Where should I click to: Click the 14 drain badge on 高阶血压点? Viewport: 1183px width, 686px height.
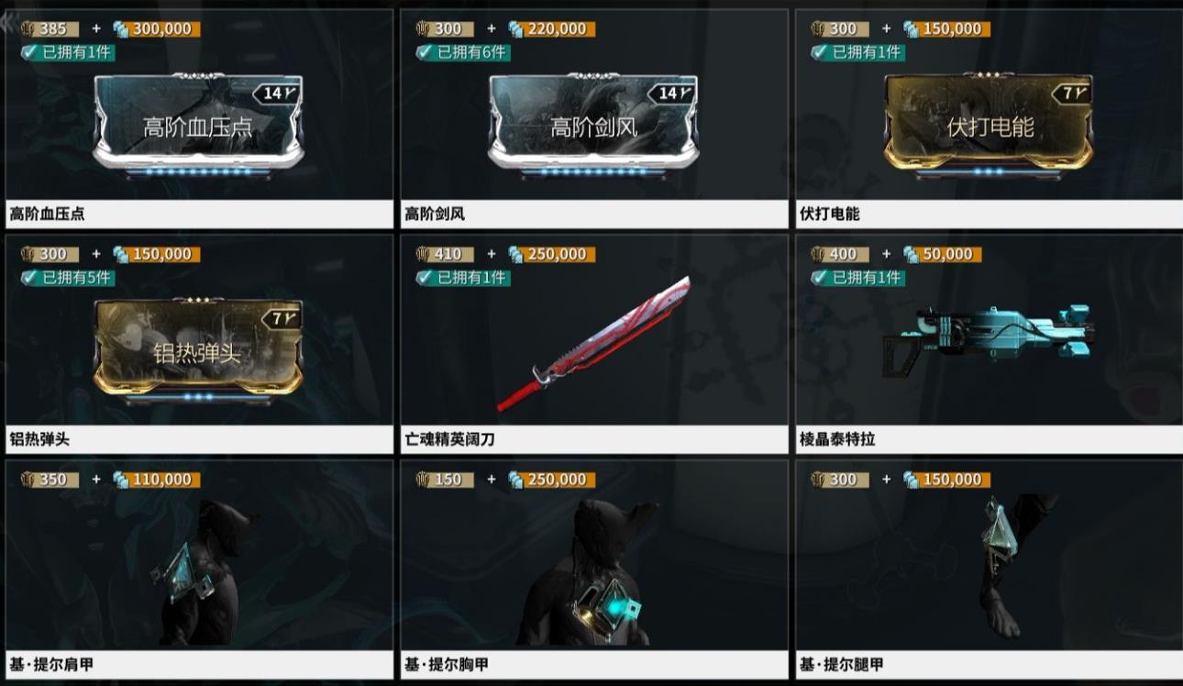[x=277, y=93]
